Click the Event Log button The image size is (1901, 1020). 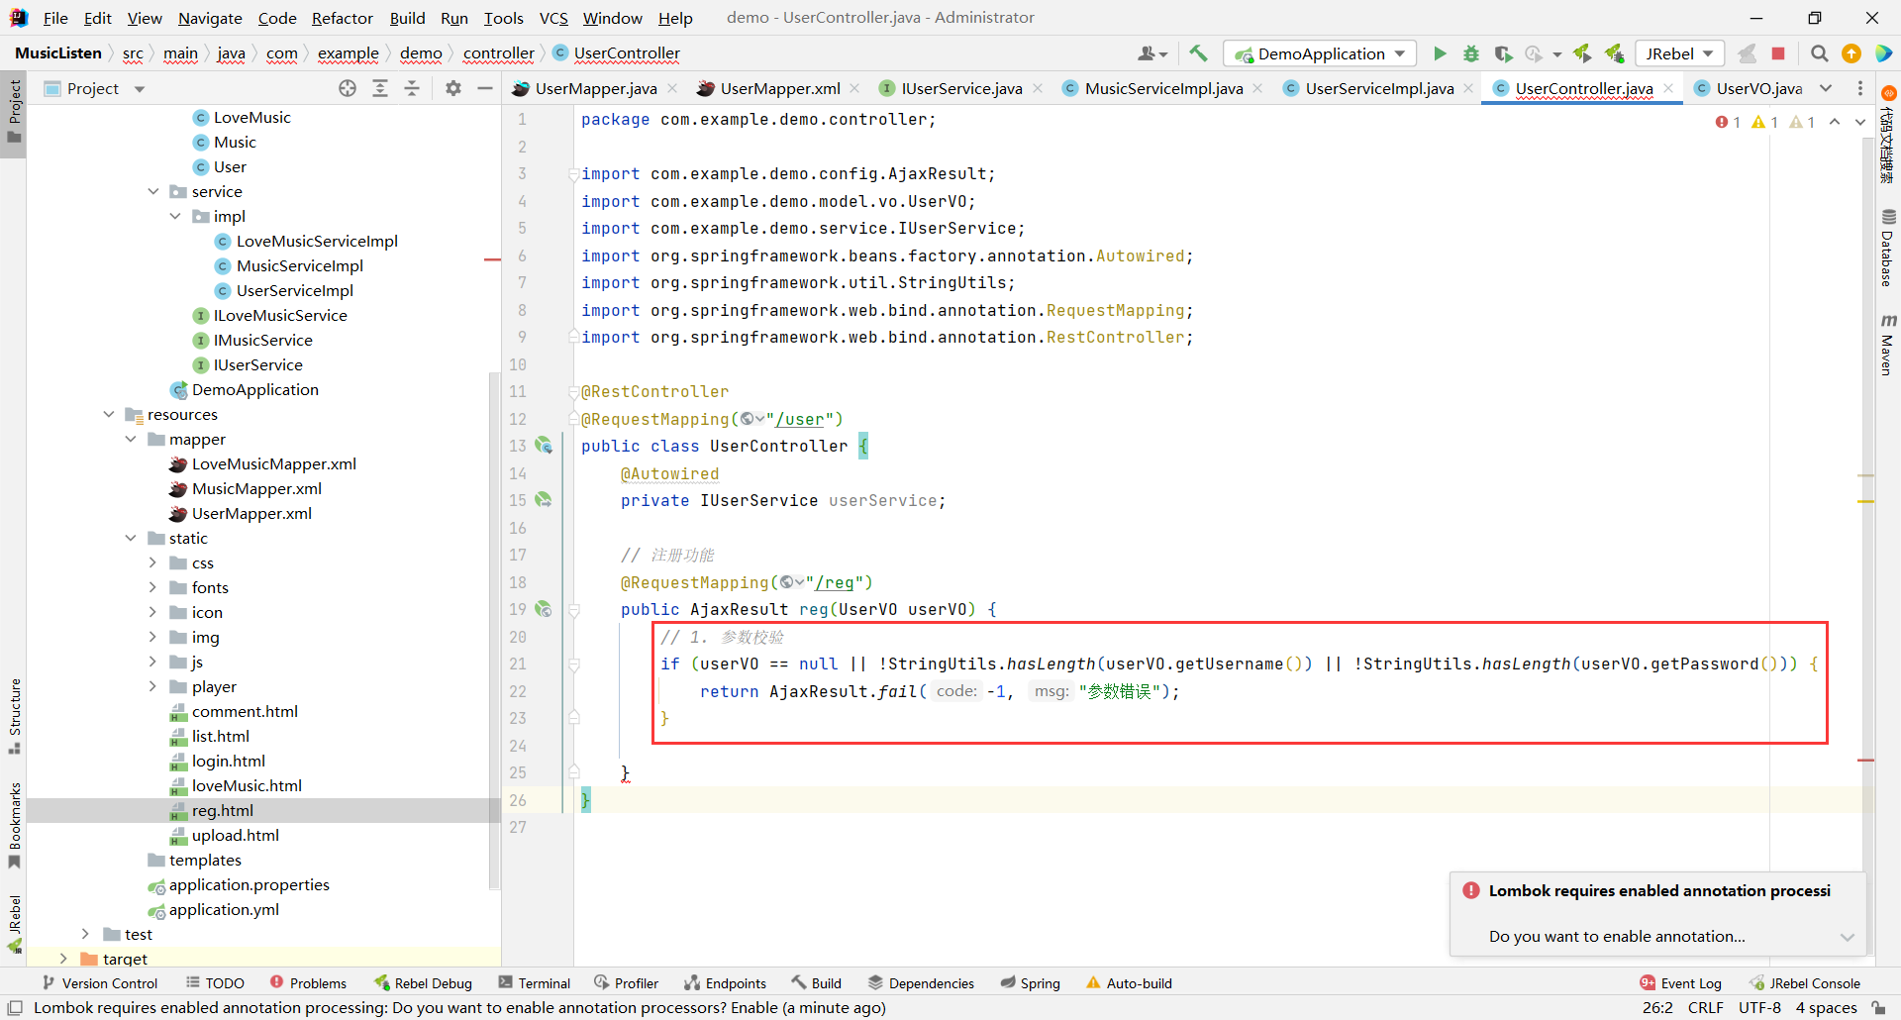1680,982
